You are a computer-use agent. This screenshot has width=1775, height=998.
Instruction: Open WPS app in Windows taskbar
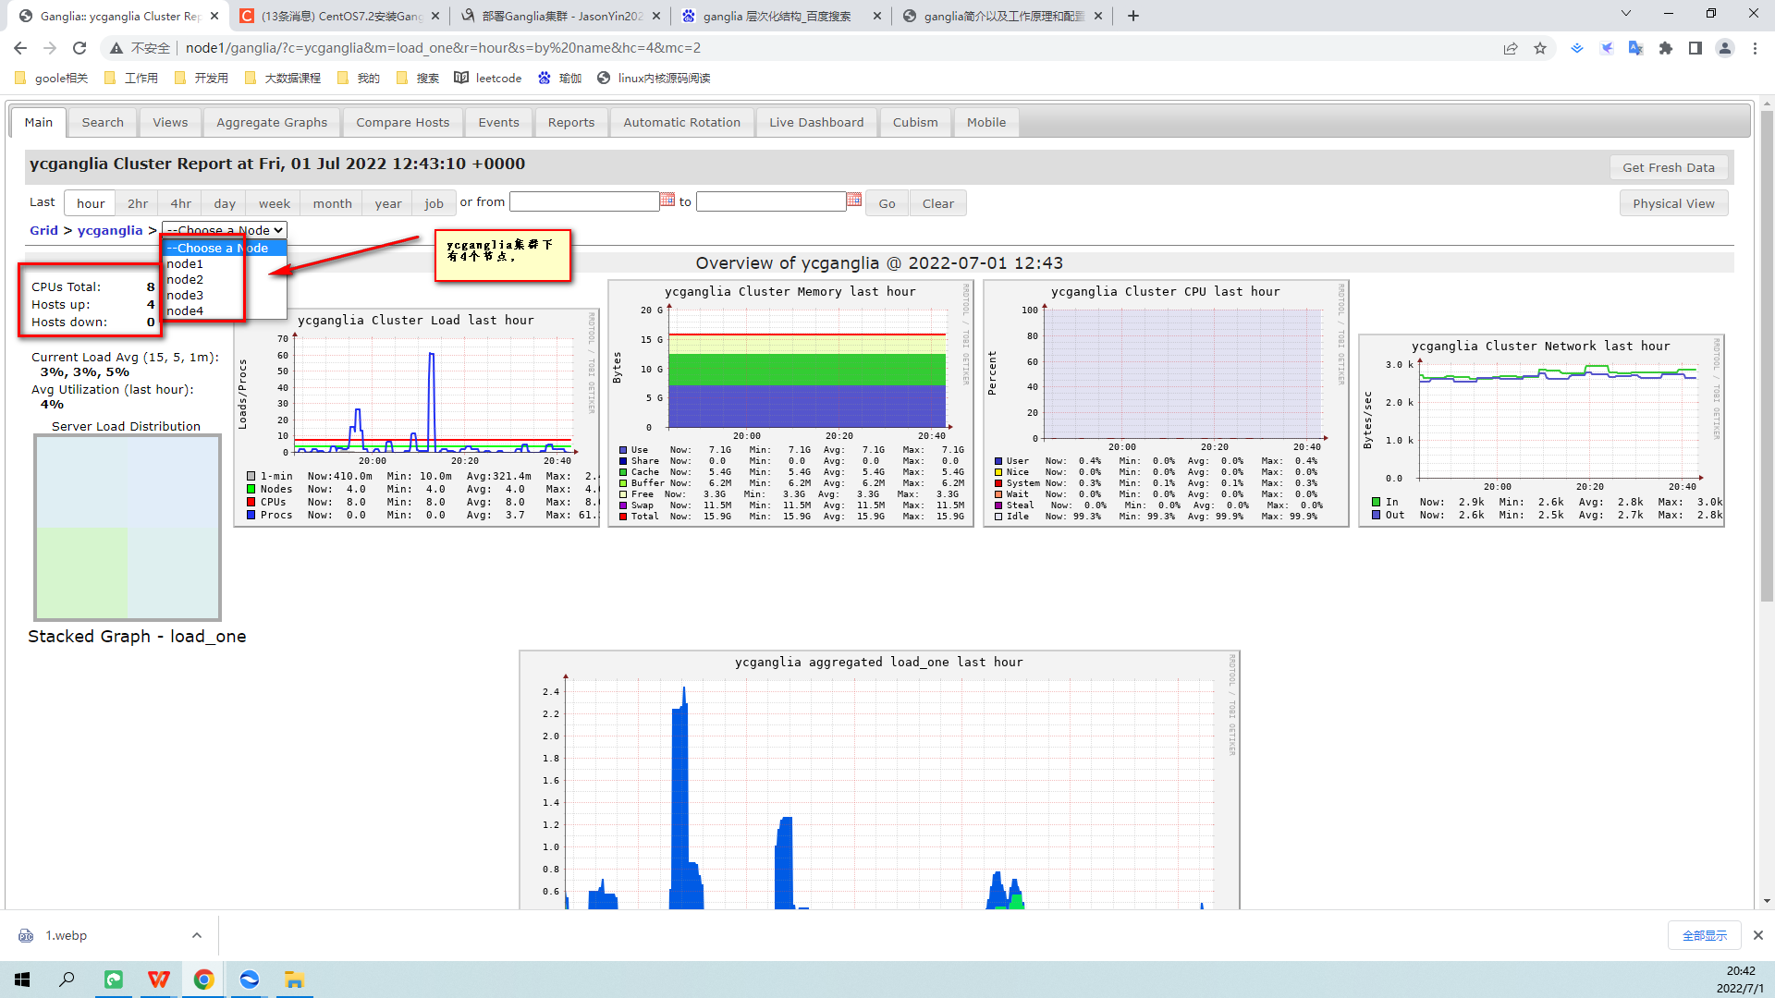159,980
